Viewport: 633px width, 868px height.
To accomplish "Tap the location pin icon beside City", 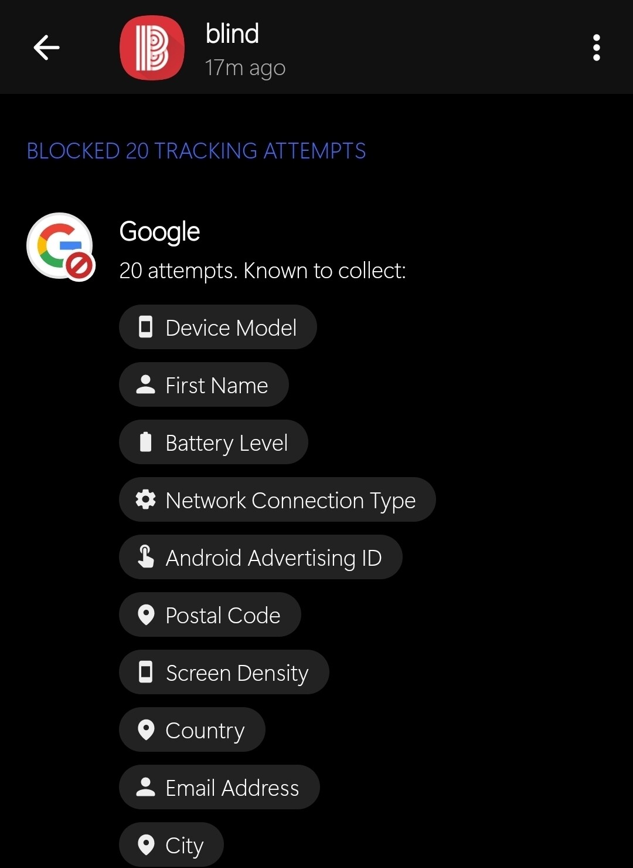I will coord(145,845).
